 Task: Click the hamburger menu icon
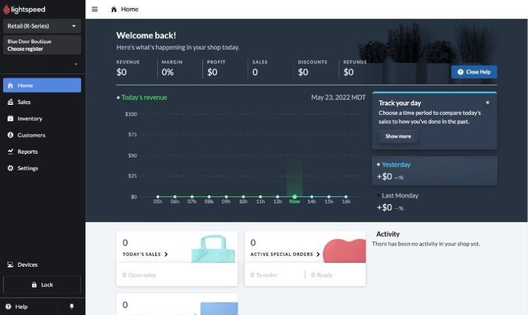click(x=95, y=9)
